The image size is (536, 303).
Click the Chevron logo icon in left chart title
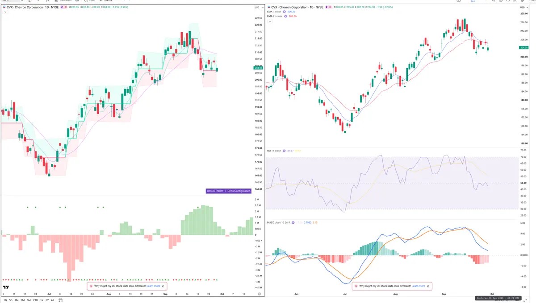4,7
